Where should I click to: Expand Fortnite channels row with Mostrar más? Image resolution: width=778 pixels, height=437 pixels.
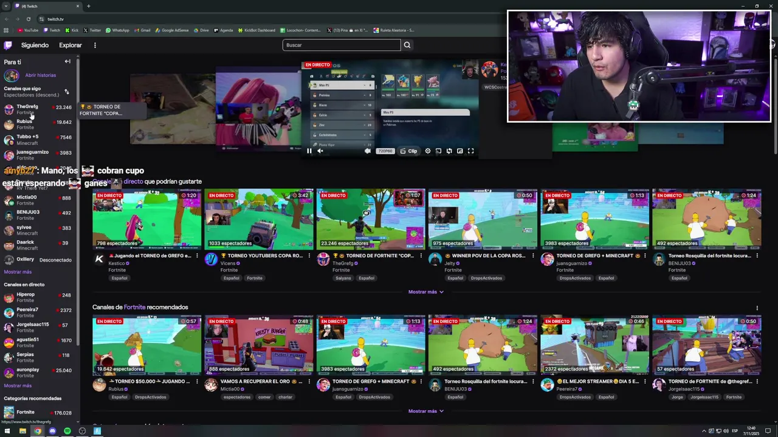(425, 411)
